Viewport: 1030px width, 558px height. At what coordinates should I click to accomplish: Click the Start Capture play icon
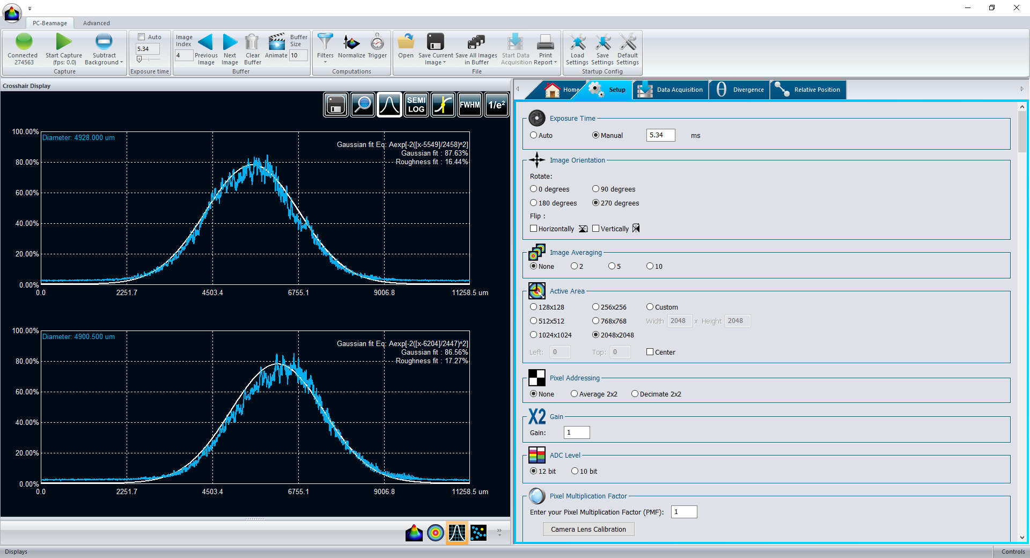coord(64,42)
